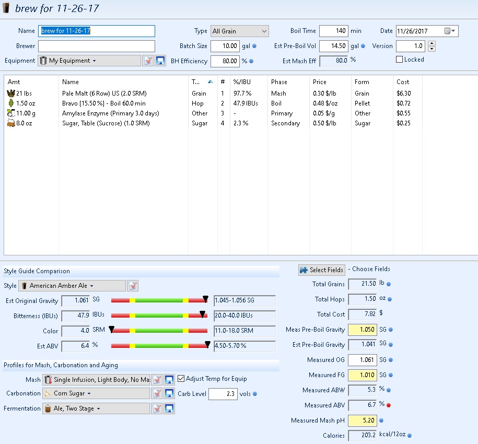The width and height of the screenshot is (478, 444).
Task: Select the Sugar, Table (Sucrose) entry
Action: point(106,123)
